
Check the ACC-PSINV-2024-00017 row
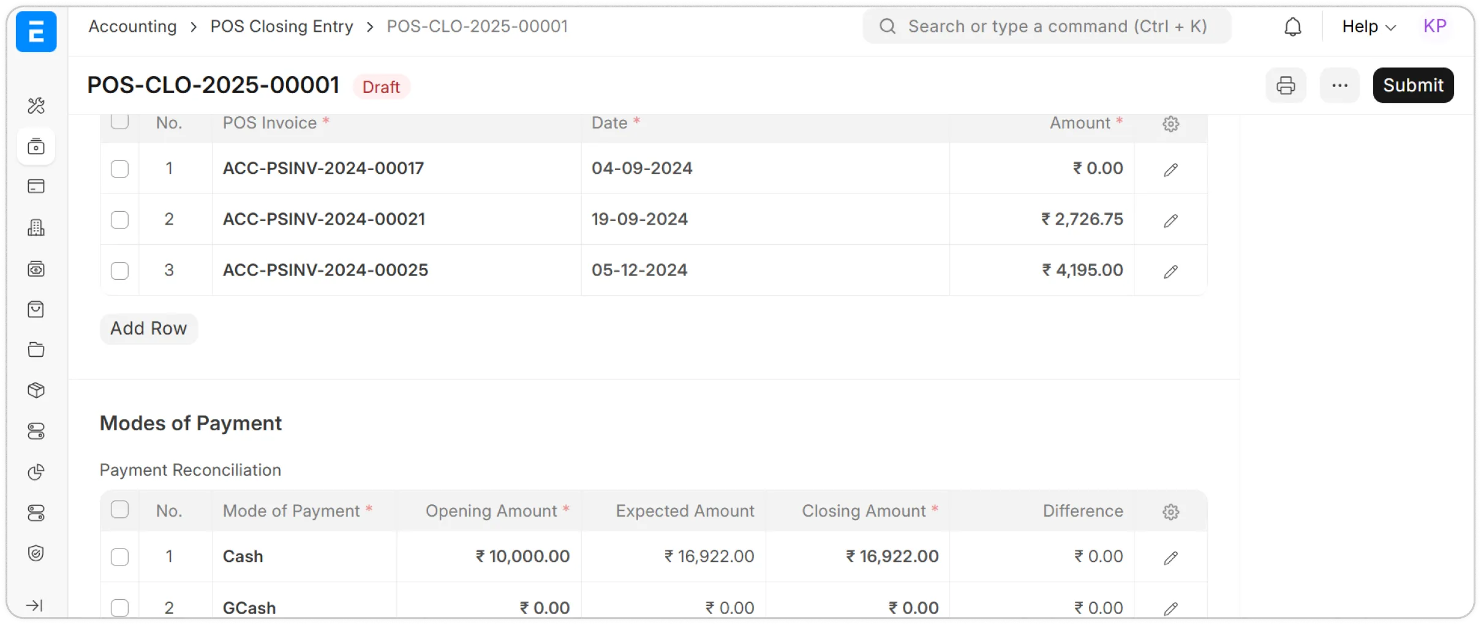point(119,169)
